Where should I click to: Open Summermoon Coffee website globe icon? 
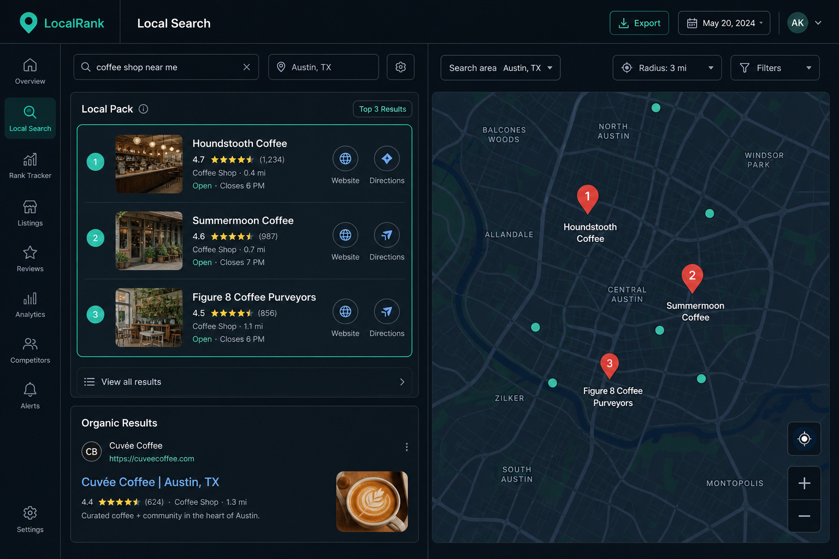[345, 235]
